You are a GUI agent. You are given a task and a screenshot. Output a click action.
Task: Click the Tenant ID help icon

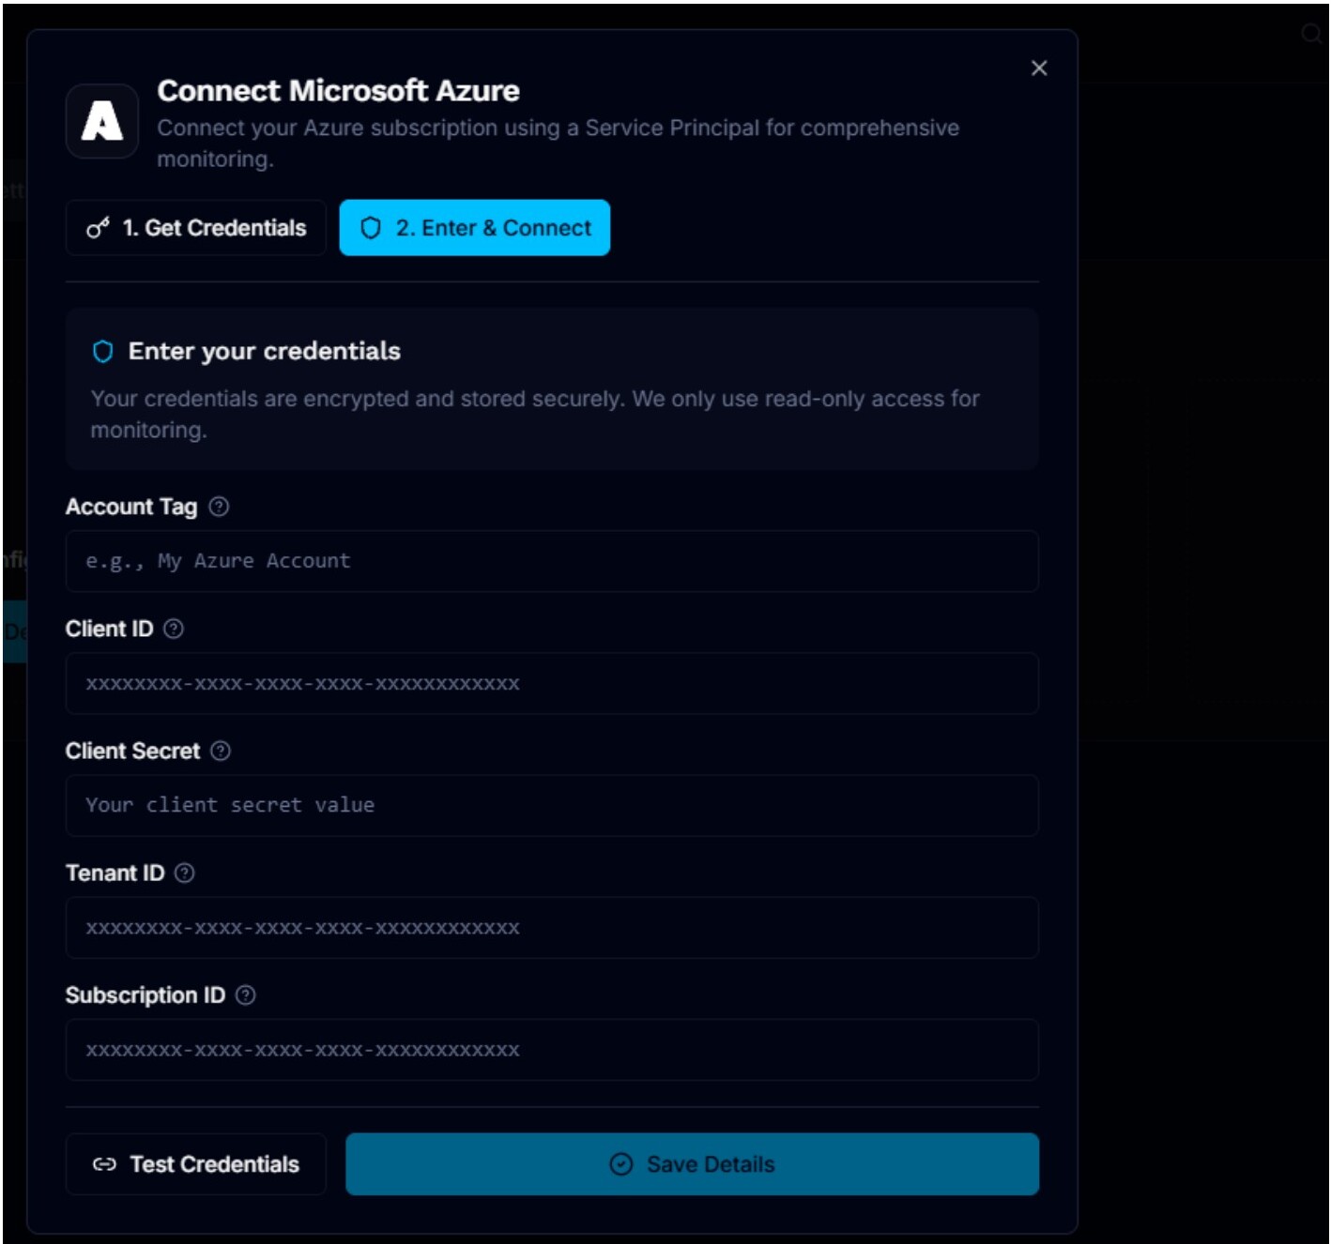[x=185, y=872]
